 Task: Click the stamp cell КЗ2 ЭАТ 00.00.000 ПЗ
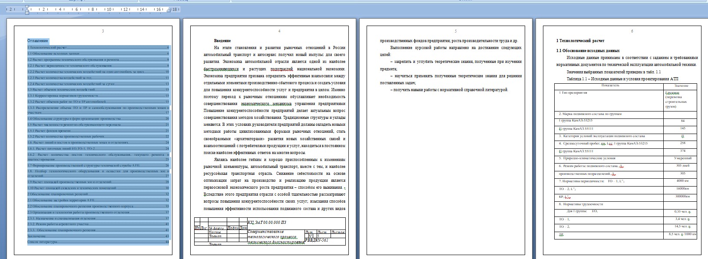click(267, 223)
